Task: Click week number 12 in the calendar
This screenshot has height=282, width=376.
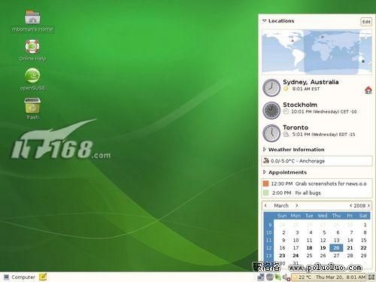Action: coord(268,248)
